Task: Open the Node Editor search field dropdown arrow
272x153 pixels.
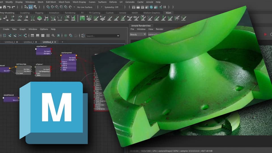Action: [x=118, y=36]
